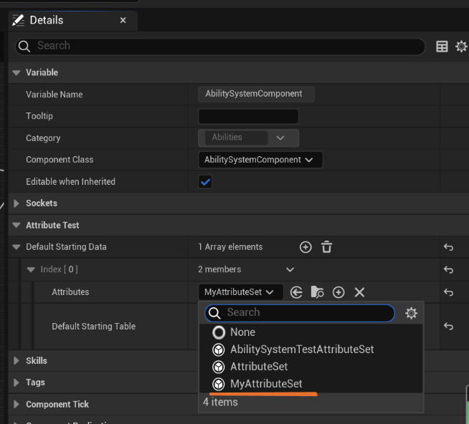
Task: Click the use selected asset arrow icon
Action: pyautogui.click(x=296, y=292)
